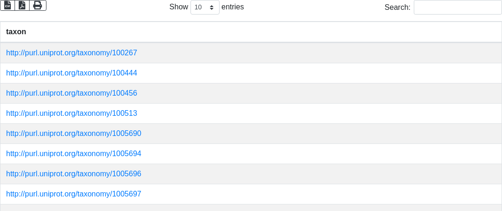Open the taxonomy/1005696 link
Viewport: 502px width, 211px height.
[74, 174]
